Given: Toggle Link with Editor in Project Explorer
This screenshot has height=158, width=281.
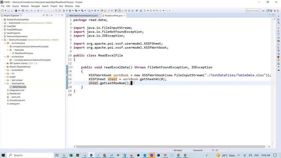Looking at the screenshot, I should point(47,15).
